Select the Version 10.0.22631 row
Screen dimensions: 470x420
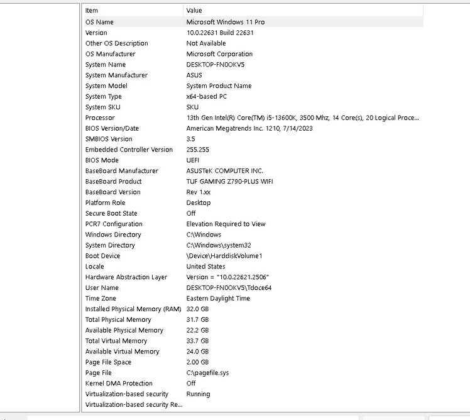point(254,33)
